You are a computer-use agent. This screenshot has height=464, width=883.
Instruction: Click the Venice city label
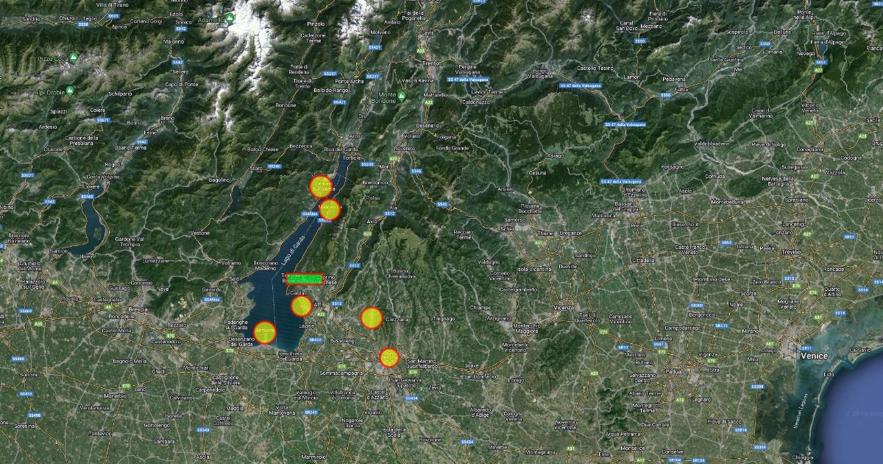[814, 356]
